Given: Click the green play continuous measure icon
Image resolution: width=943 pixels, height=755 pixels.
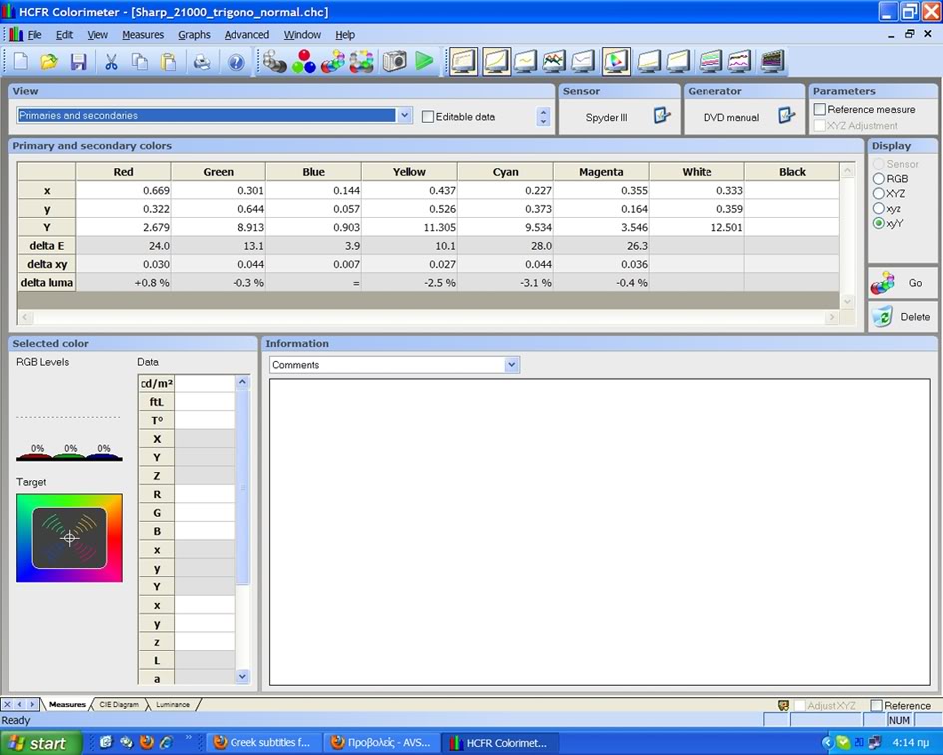Looking at the screenshot, I should coord(424,62).
